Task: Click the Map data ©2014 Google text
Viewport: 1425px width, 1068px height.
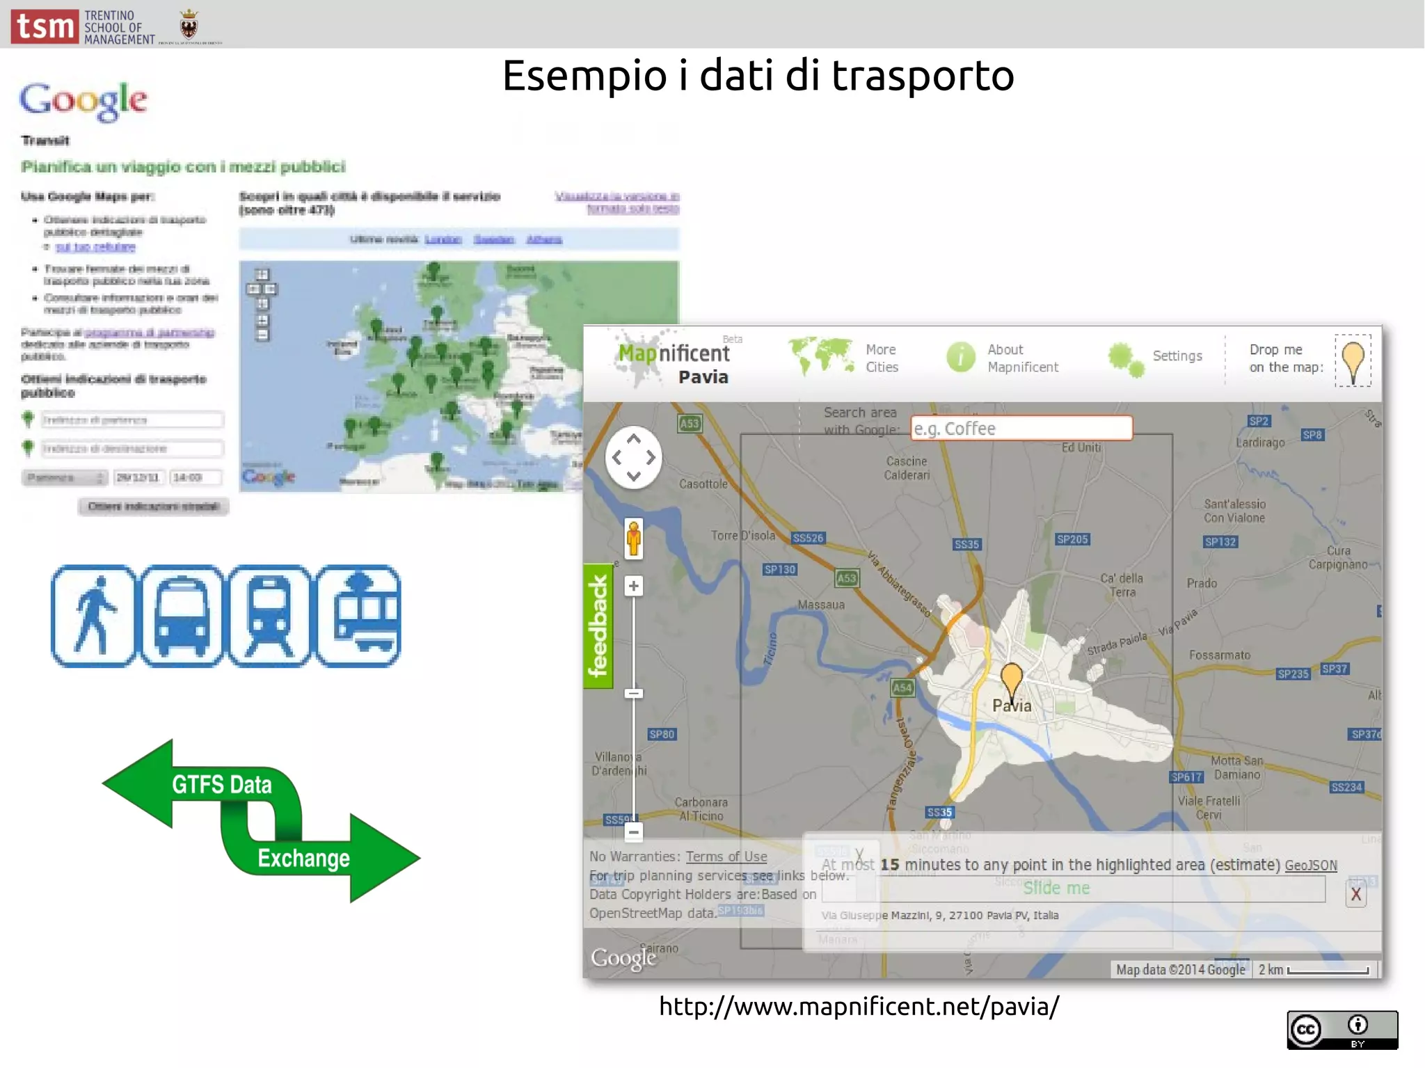Action: click(1181, 970)
